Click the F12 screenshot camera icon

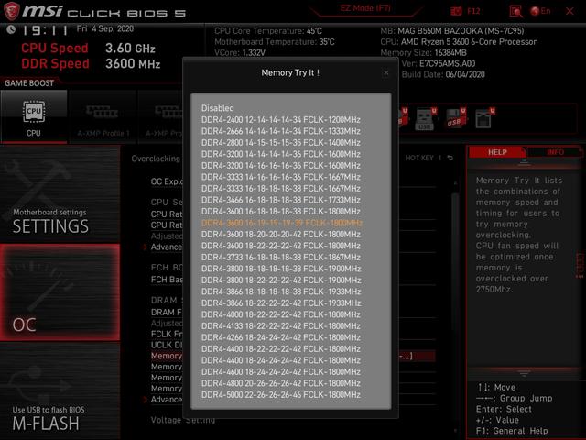[456, 11]
